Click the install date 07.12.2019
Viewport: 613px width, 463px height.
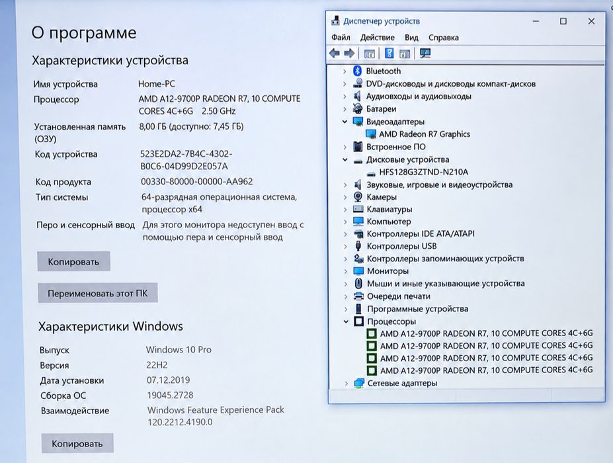point(168,380)
